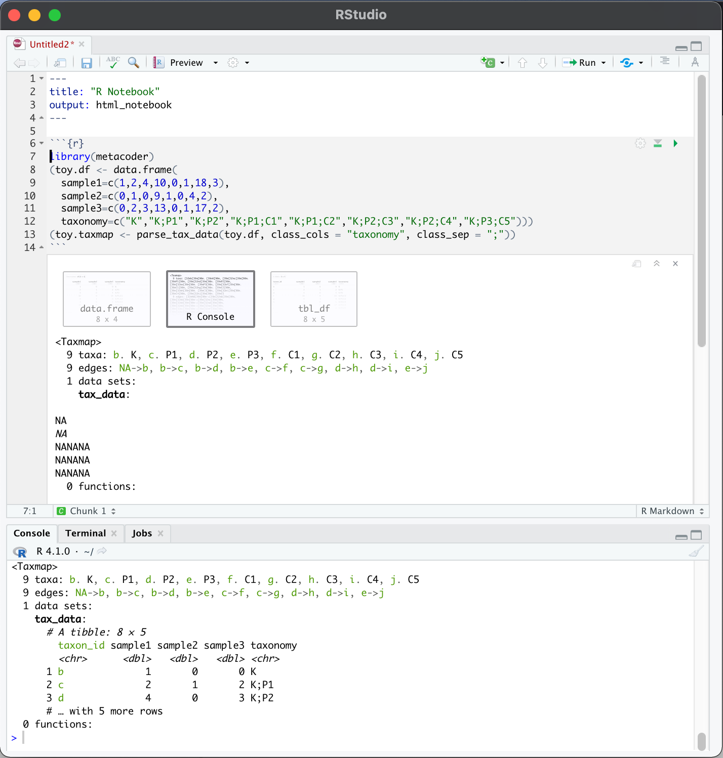The width and height of the screenshot is (723, 758).
Task: Close the Untitled2 tab
Action: click(x=82, y=45)
